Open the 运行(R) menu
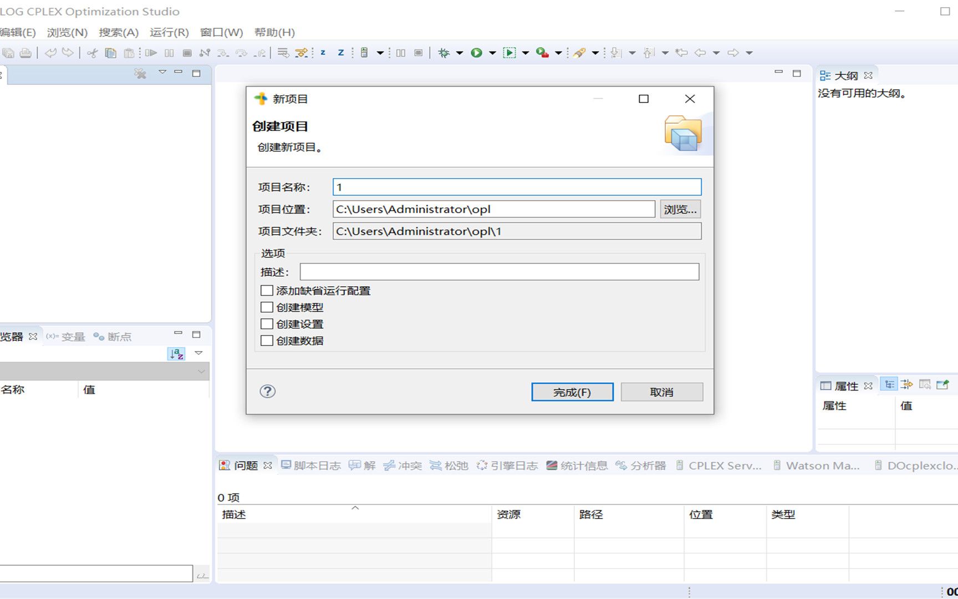 click(169, 32)
